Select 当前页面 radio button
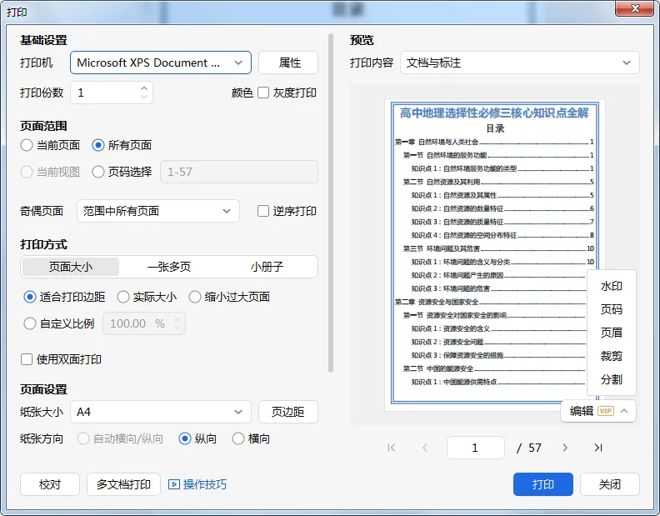The width and height of the screenshot is (660, 516). click(27, 145)
